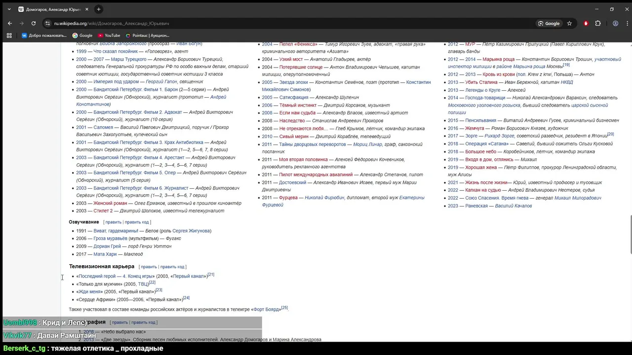The height and width of the screenshot is (355, 632).
Task: Open a new browser tab
Action: pos(99,9)
